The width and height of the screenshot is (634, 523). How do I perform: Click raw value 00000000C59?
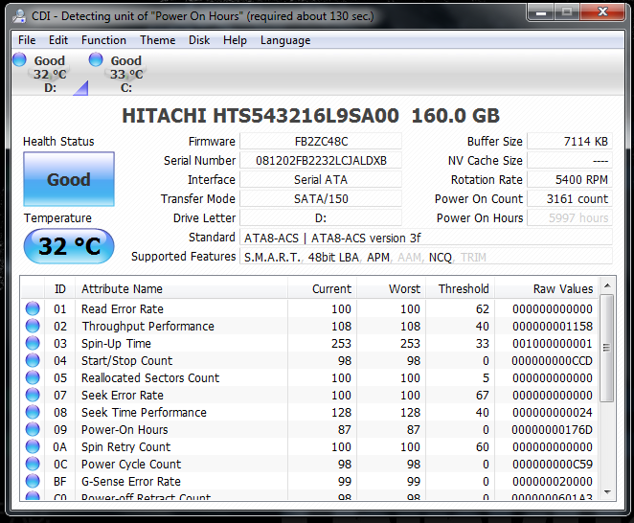click(x=553, y=464)
